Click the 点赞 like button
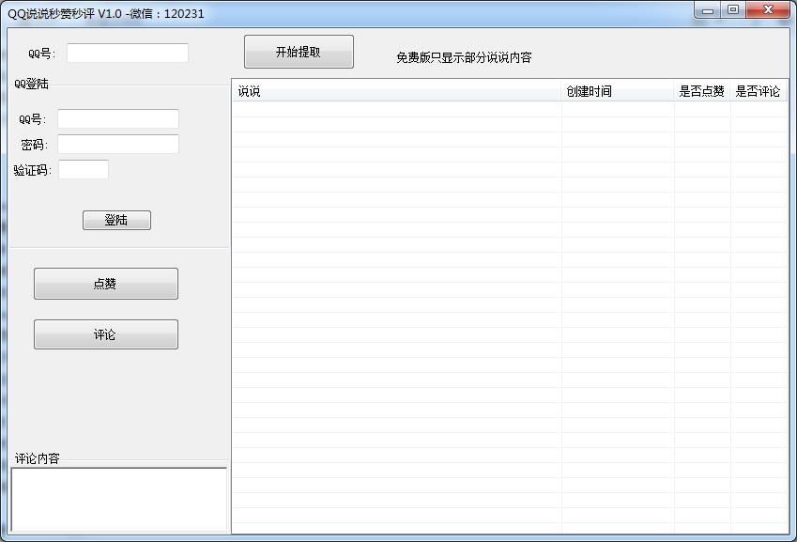The height and width of the screenshot is (542, 797). (106, 284)
